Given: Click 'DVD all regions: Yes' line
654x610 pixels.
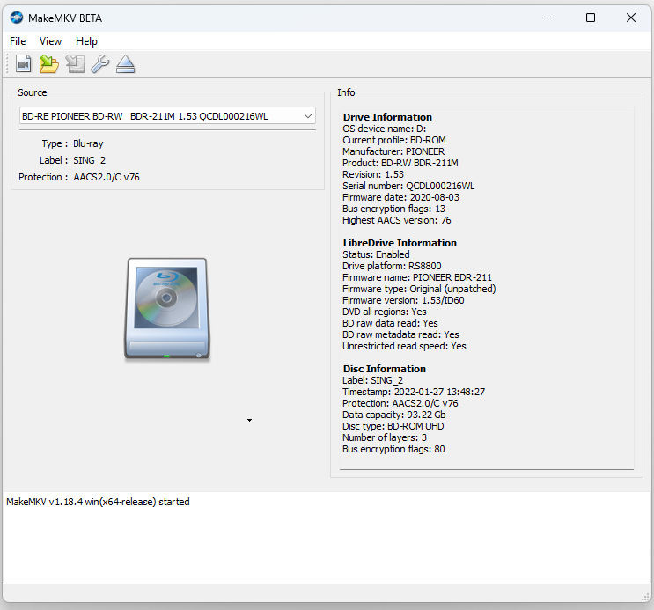Looking at the screenshot, I should (x=384, y=312).
